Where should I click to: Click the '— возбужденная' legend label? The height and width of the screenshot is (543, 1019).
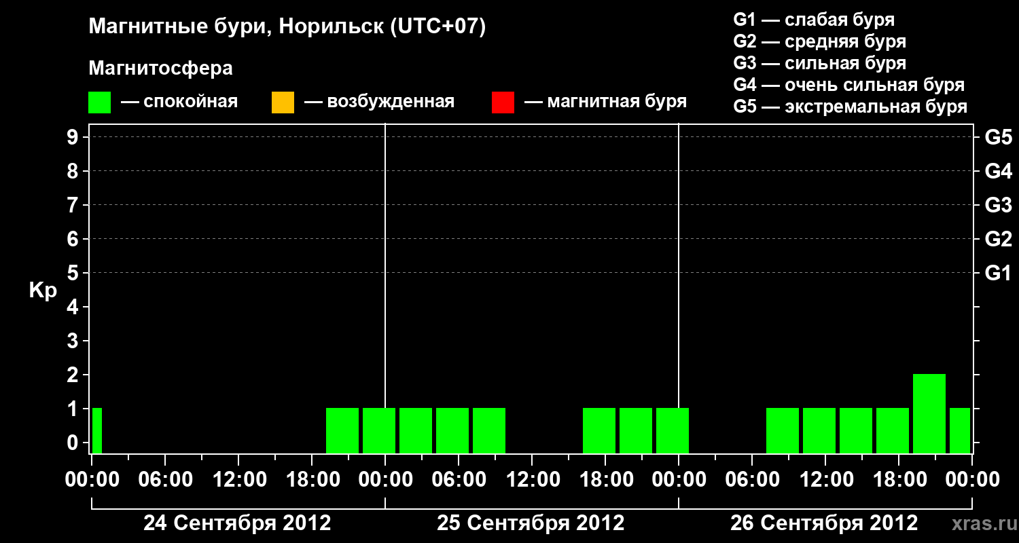pos(379,102)
